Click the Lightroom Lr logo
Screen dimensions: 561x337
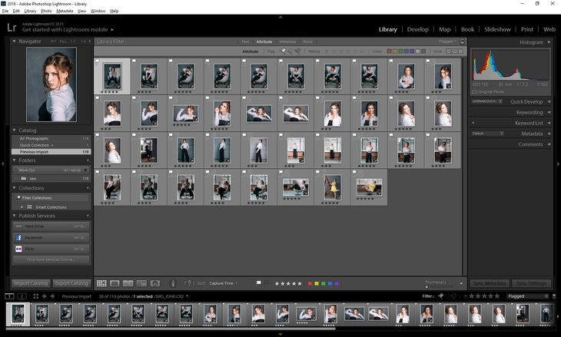click(12, 28)
